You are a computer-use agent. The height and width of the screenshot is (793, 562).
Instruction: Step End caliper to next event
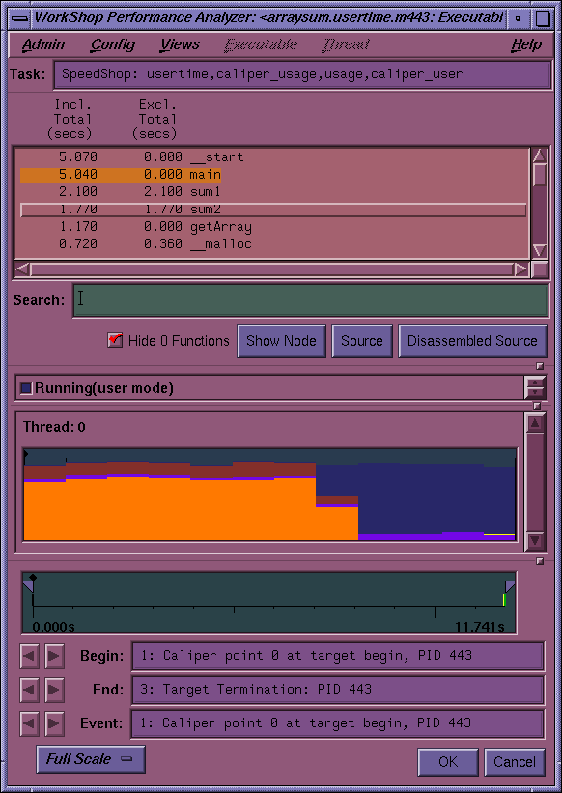click(55, 690)
